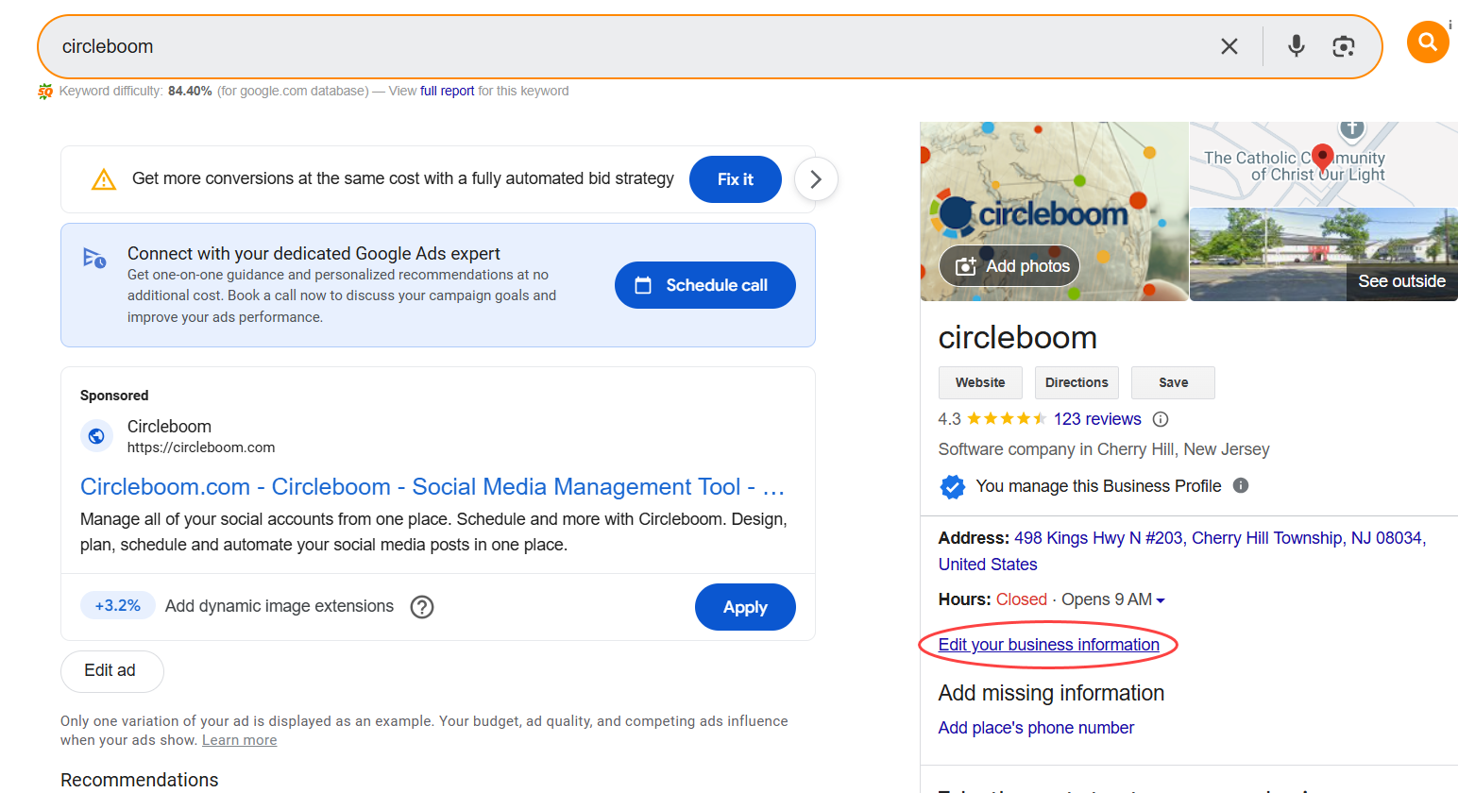
Task: Click the Fix it button
Action: click(x=735, y=178)
